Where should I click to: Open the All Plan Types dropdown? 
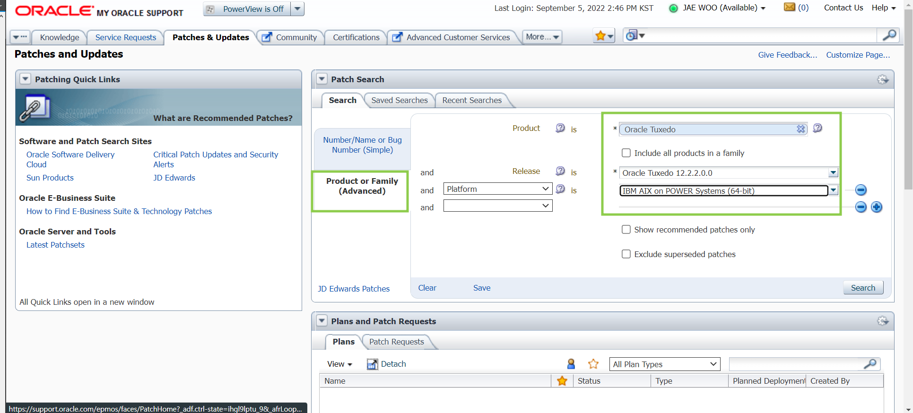pos(665,364)
